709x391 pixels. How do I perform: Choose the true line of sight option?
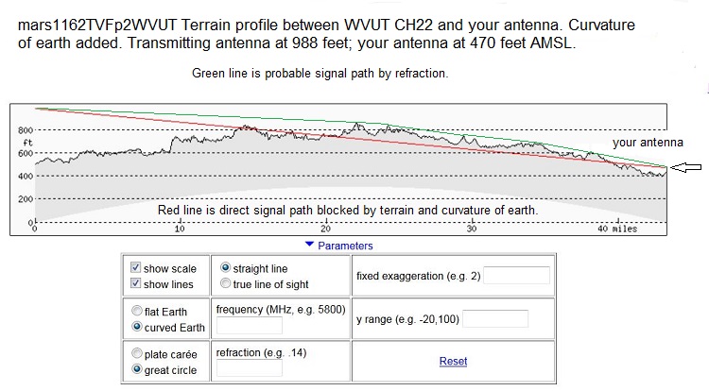point(225,284)
